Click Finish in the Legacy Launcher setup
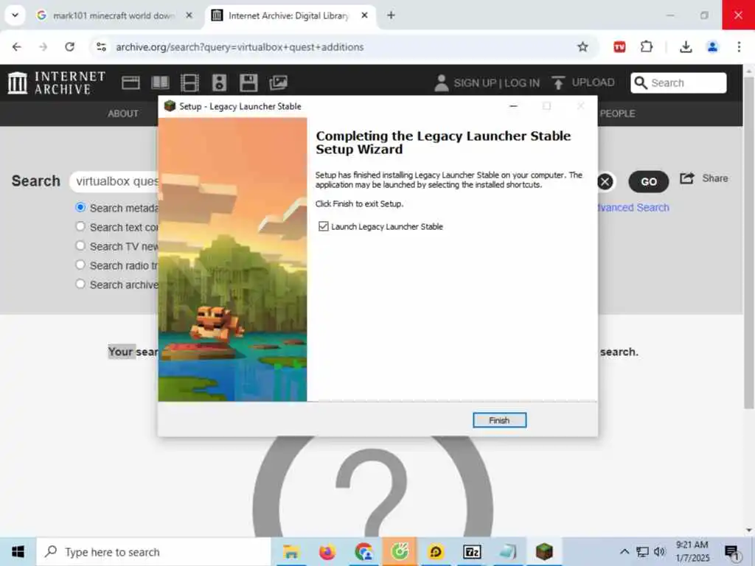Screen dimensions: 755x566 [x=499, y=420]
